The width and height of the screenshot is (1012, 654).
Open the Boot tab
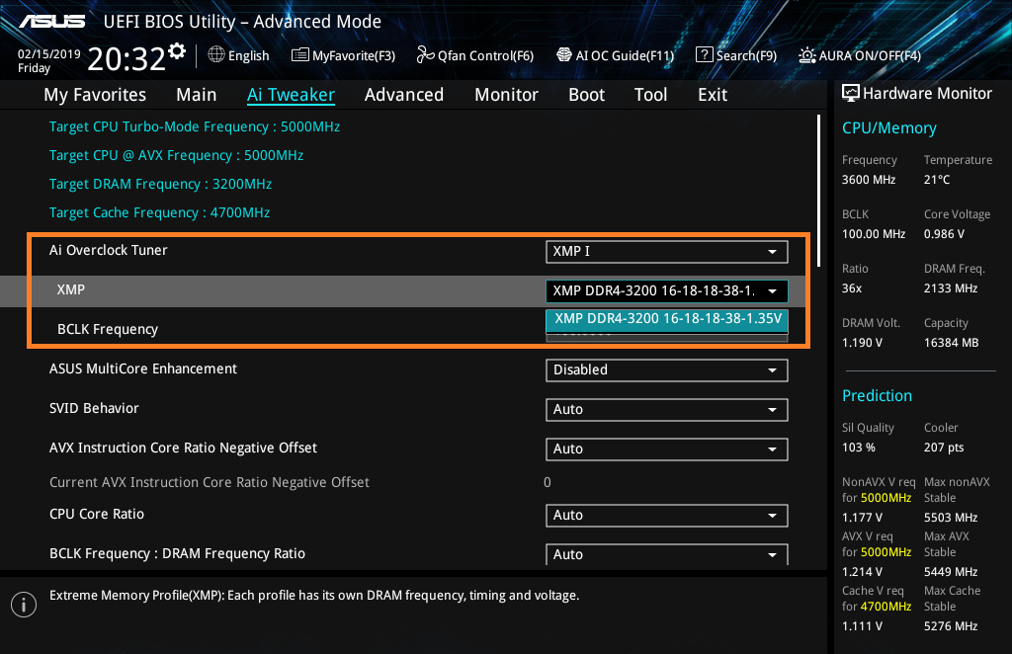587,95
